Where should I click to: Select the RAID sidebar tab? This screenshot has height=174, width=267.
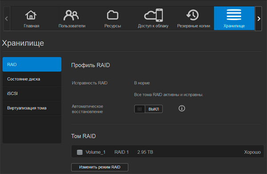pos(32,64)
